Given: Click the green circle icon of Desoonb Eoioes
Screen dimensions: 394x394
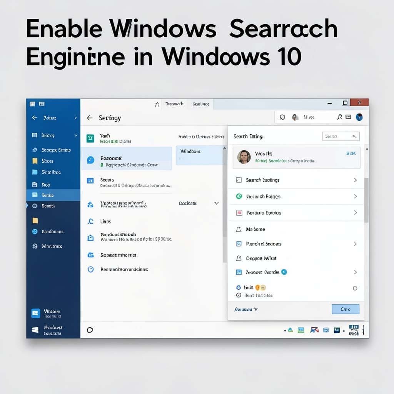Looking at the screenshot, I should coord(239,196).
